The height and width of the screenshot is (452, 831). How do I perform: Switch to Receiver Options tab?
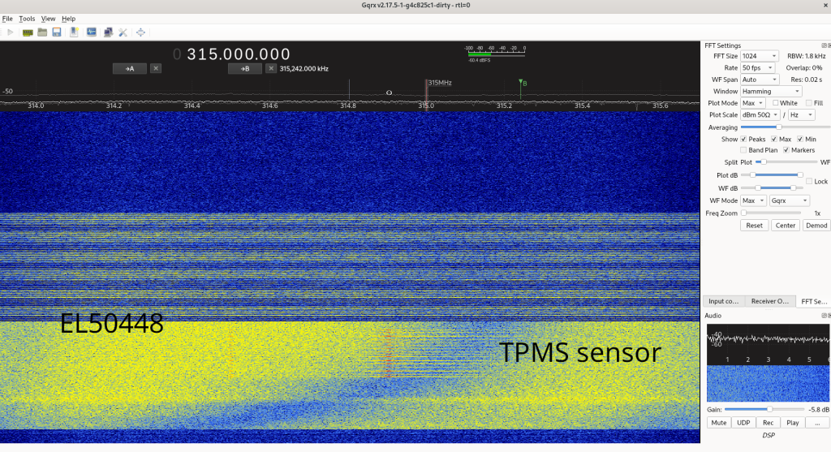(769, 301)
